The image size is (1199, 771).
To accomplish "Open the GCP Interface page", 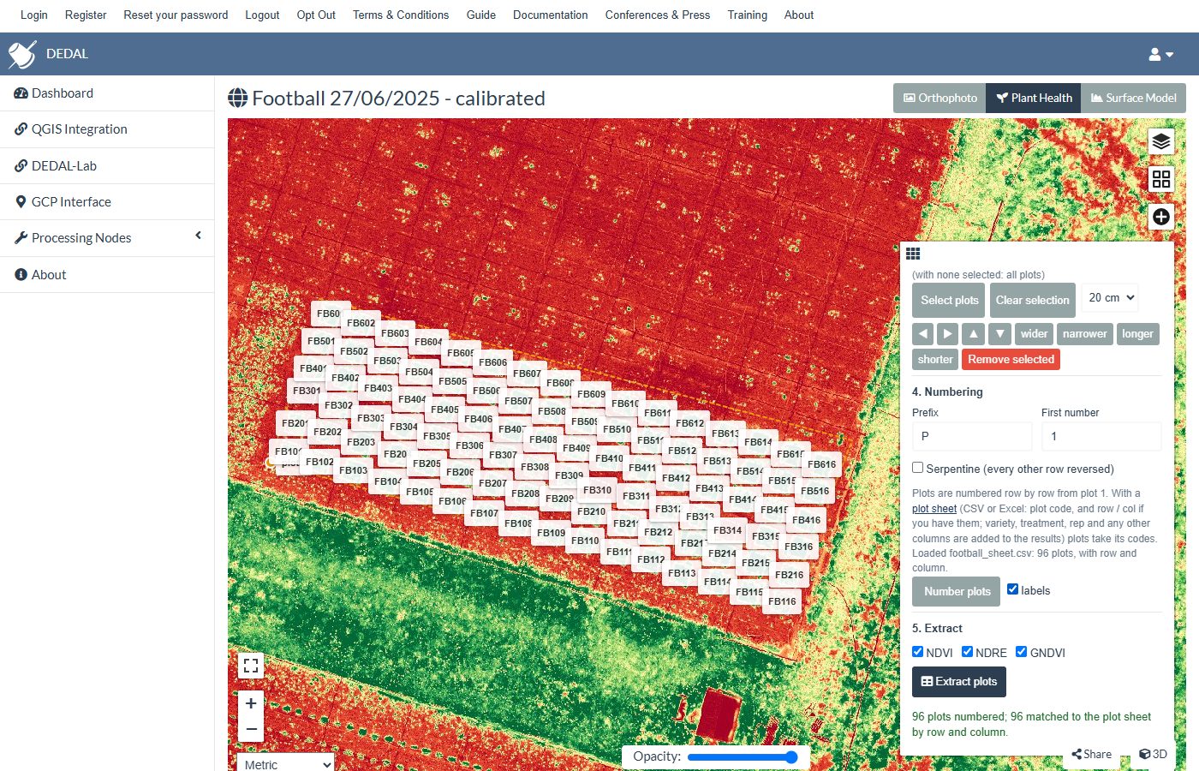I will [x=107, y=202].
